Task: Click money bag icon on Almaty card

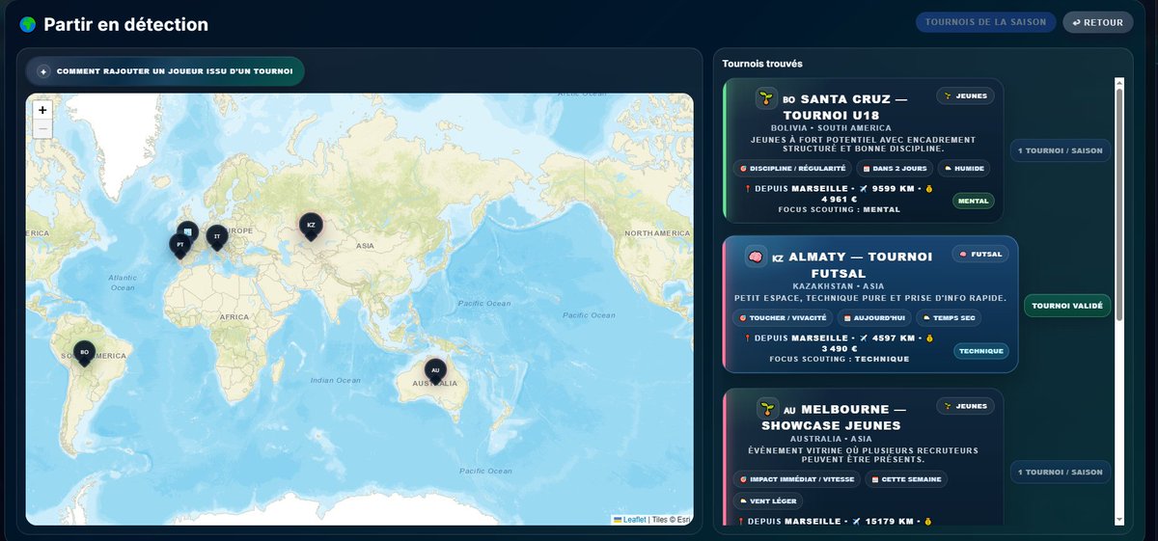Action: tap(929, 338)
